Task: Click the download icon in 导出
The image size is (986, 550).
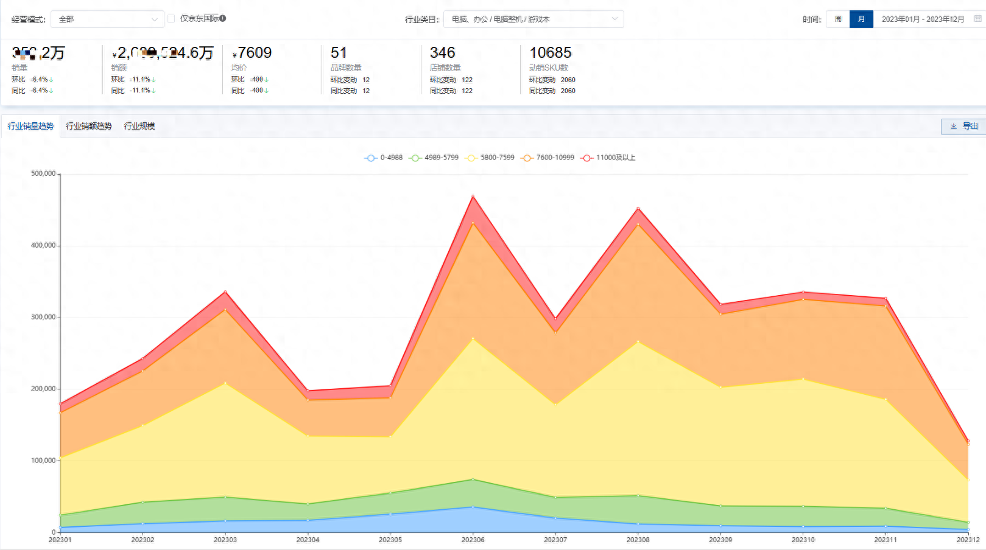Action: click(954, 127)
